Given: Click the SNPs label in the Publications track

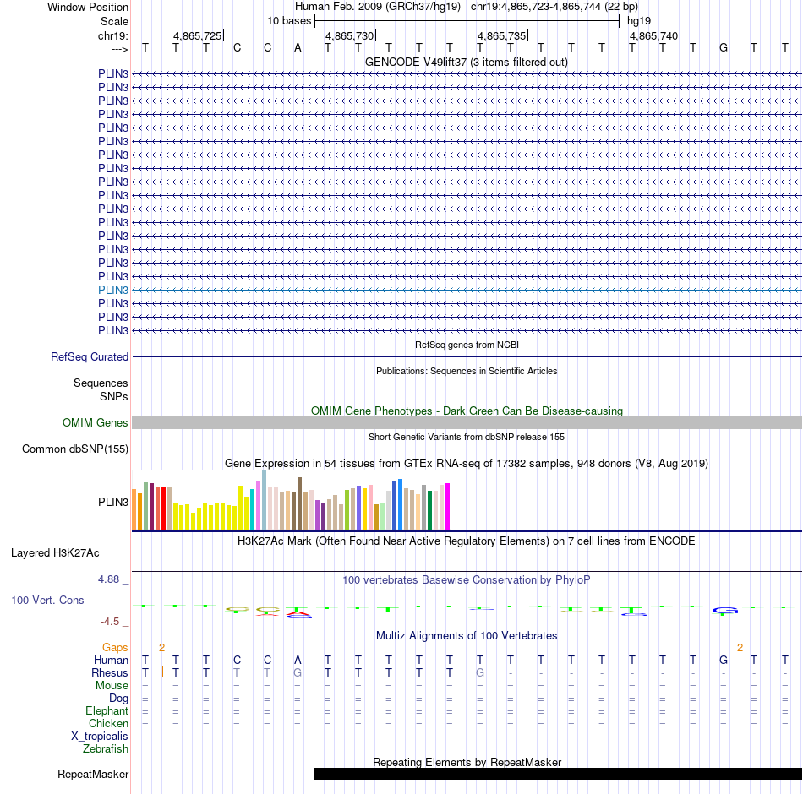Looking at the screenshot, I should click(114, 396).
